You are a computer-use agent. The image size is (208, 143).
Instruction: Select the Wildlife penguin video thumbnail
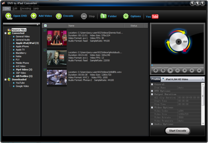coord(57,77)
